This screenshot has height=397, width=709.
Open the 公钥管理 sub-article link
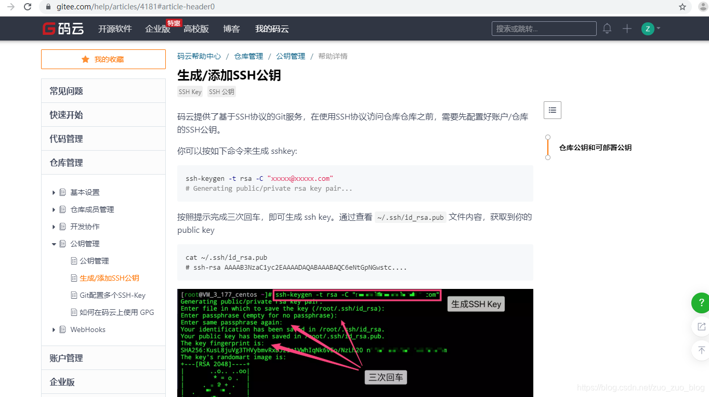[94, 261]
